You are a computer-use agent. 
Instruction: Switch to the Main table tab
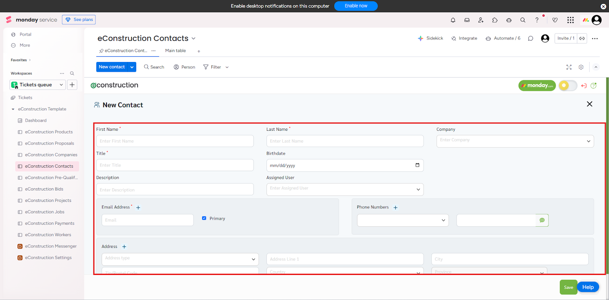[175, 51]
